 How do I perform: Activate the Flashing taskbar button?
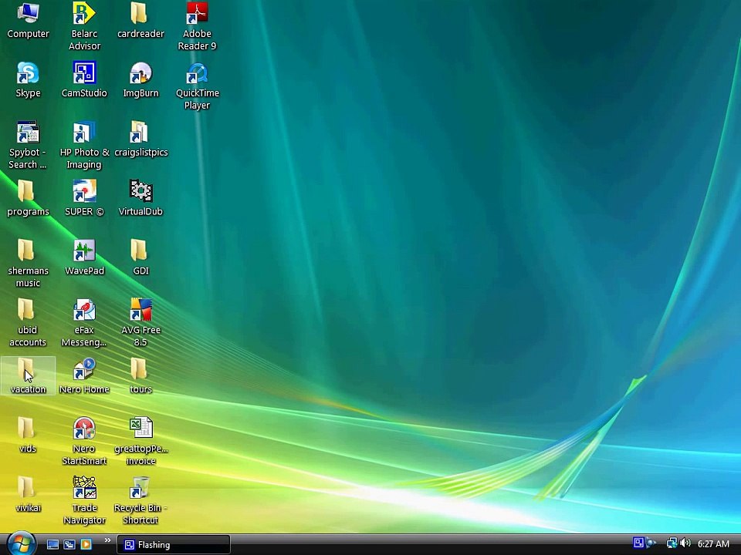pos(173,545)
